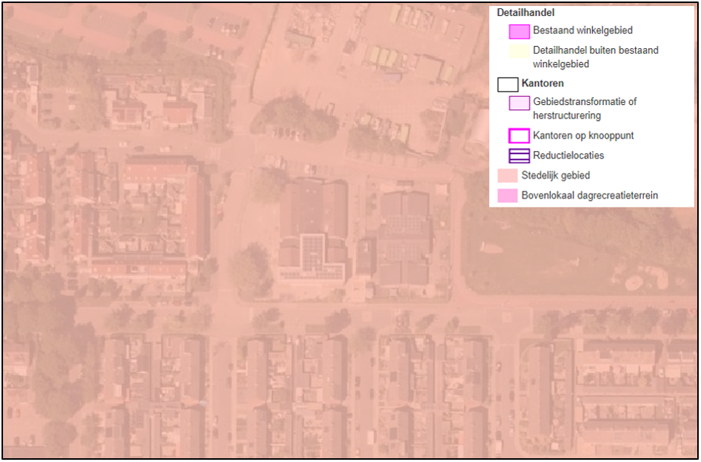Image resolution: width=701 pixels, height=462 pixels.
Task: Select the Gebiedstransformatie of herstructurering label
Action: coord(585,108)
